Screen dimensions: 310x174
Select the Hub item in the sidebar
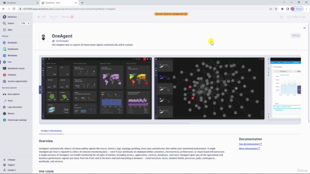[10, 62]
